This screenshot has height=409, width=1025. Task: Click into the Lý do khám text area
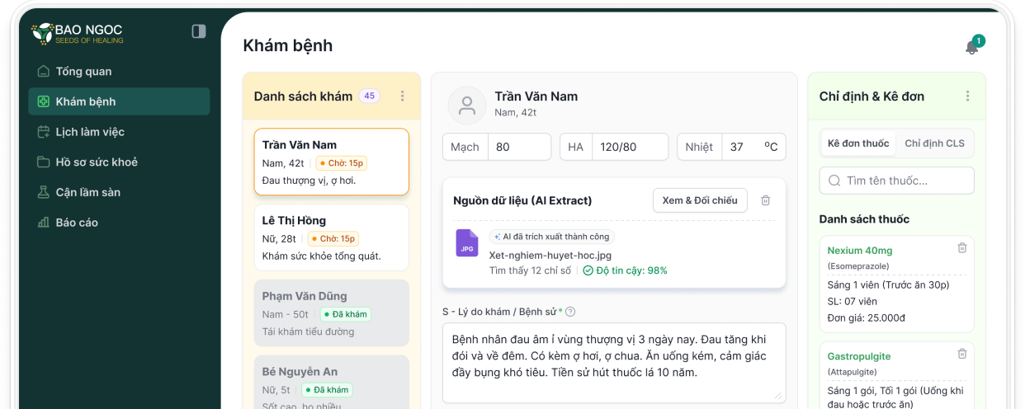(614, 364)
